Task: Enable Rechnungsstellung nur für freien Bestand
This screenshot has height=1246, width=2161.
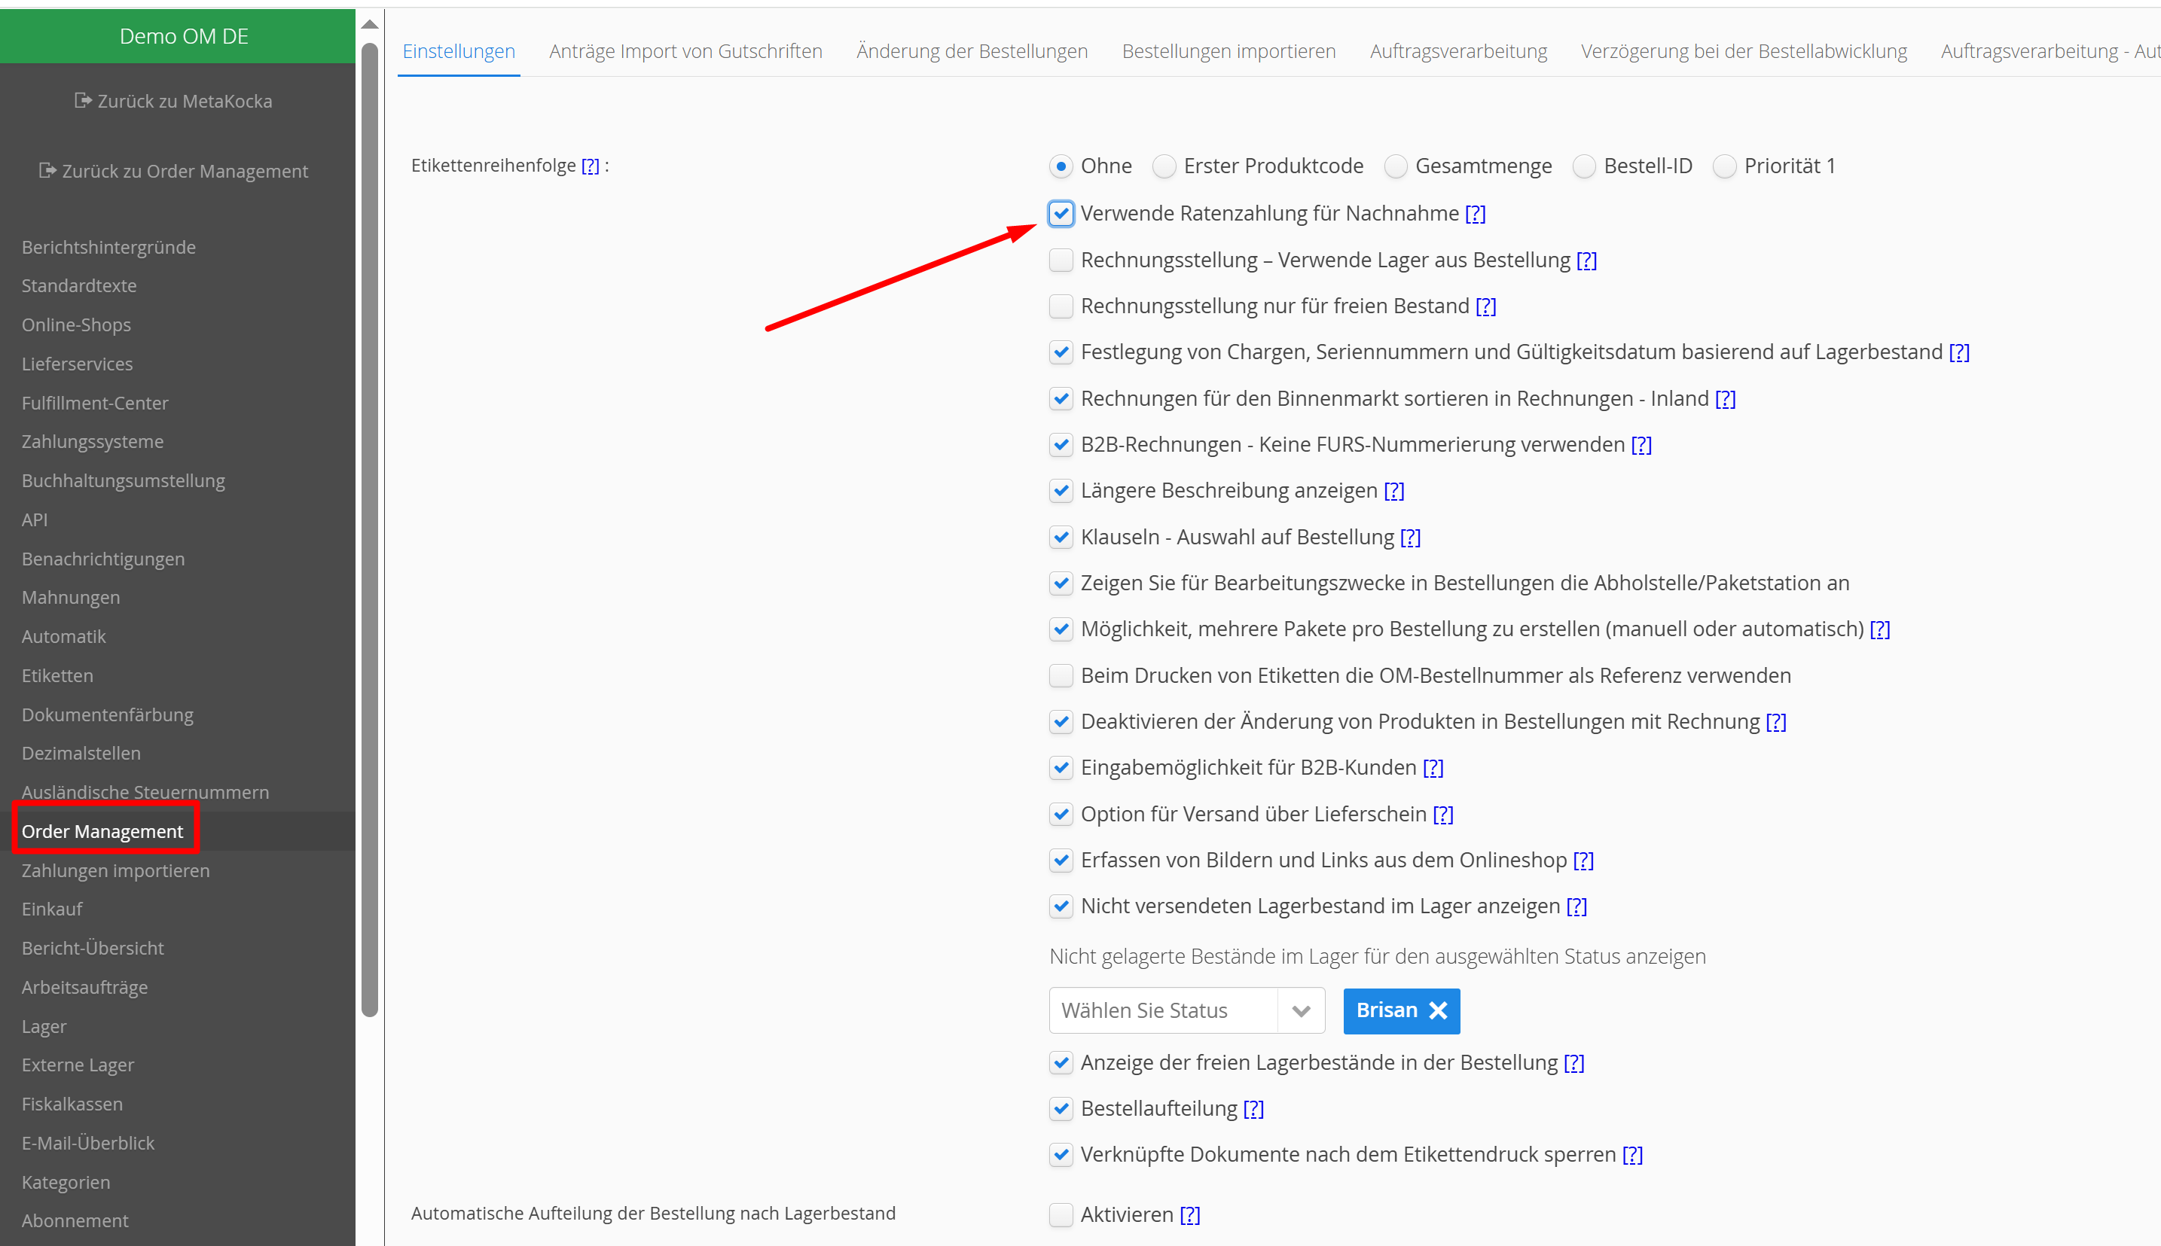Action: 1061,306
